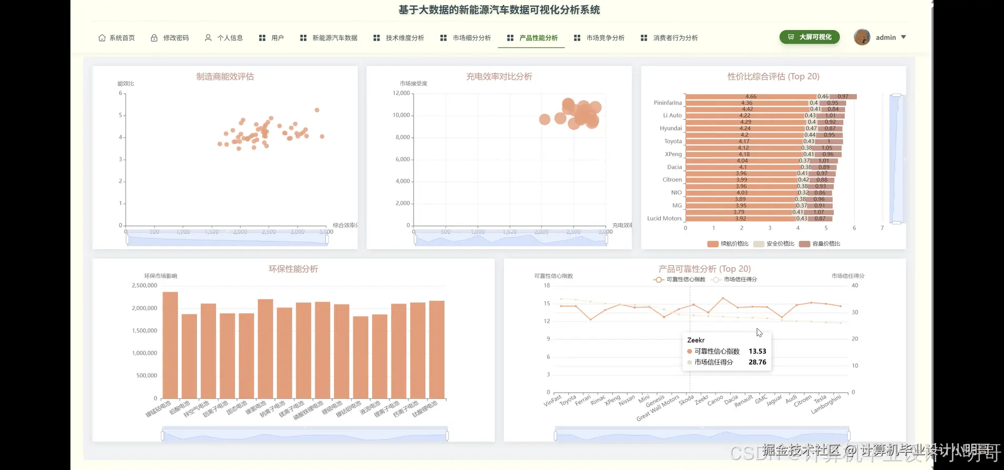Click the 镍锰钴电池 bar in 环保性能分析
The image size is (1004, 470).
170,345
